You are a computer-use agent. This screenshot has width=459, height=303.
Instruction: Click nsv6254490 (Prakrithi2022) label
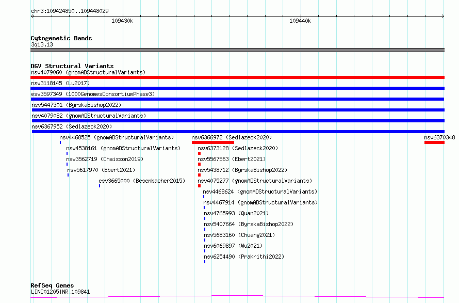tap(244, 257)
